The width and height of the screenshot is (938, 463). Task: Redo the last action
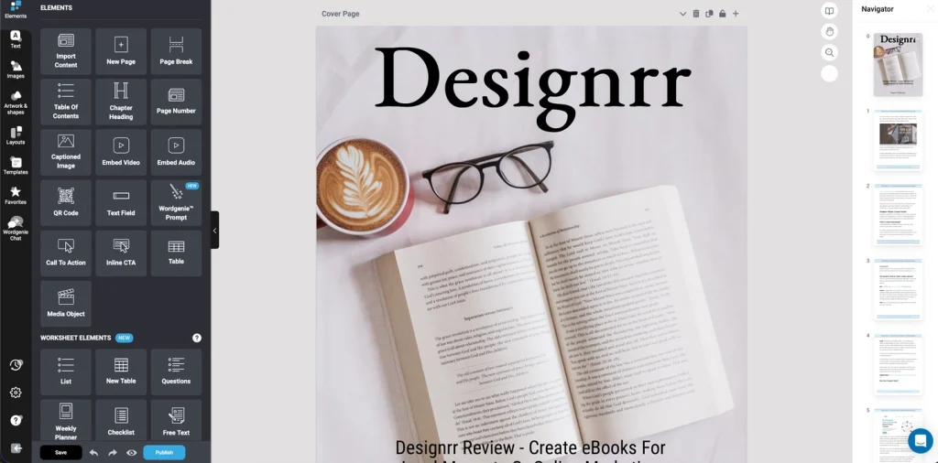click(113, 453)
